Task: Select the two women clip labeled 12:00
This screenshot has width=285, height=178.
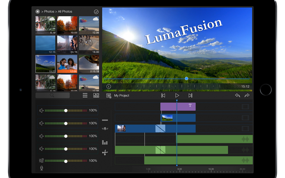Action: click(x=67, y=64)
